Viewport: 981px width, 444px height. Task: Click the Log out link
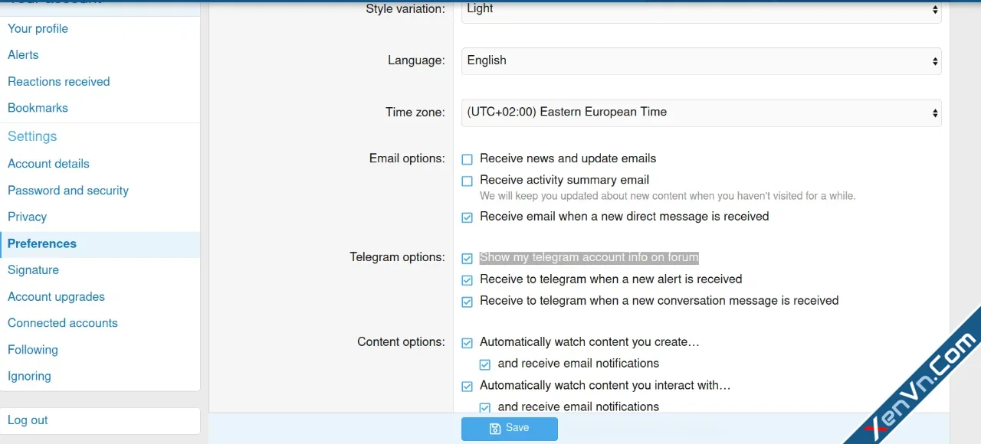tap(28, 420)
